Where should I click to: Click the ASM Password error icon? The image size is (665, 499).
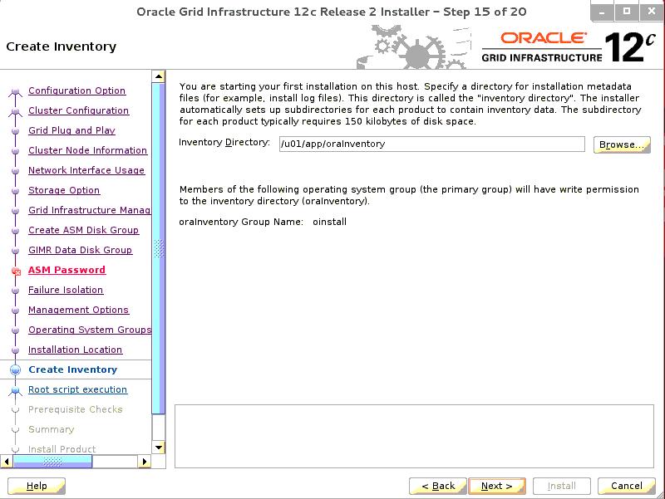point(16,272)
